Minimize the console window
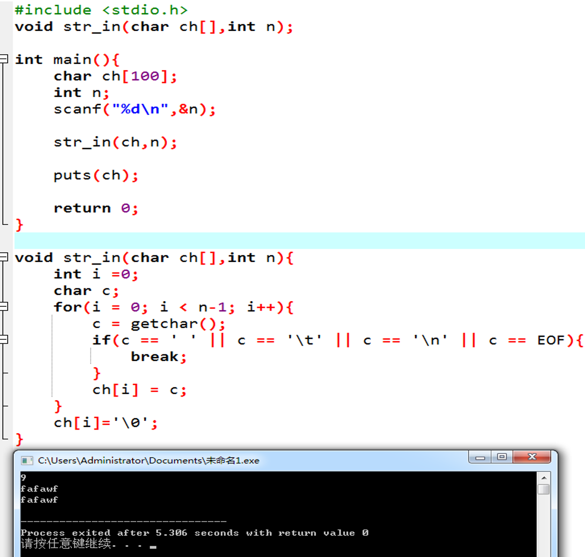Image resolution: width=585 pixels, height=557 pixels. click(x=480, y=457)
